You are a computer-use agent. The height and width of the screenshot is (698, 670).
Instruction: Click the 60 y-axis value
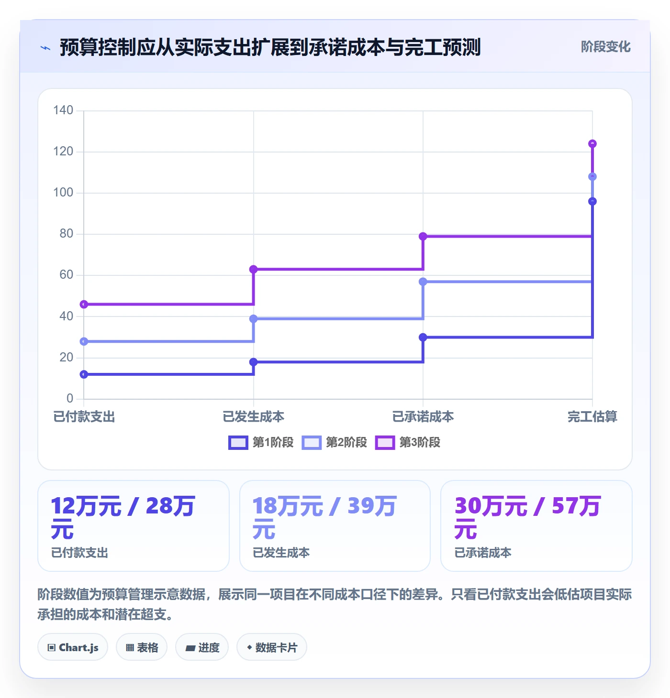(67, 275)
